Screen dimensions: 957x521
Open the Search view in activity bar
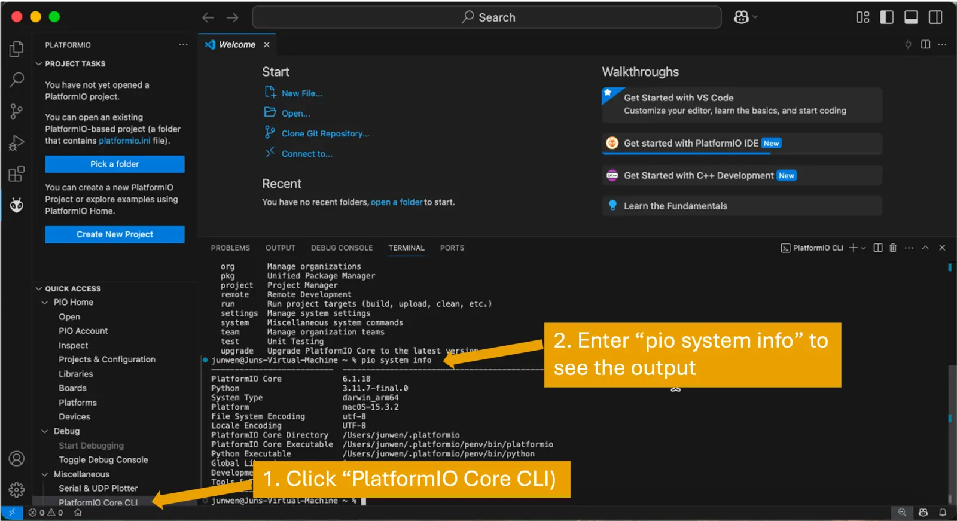(x=17, y=80)
